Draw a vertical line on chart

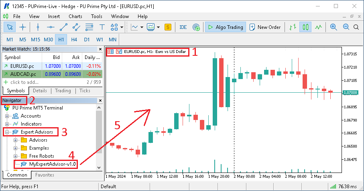click(38, 27)
